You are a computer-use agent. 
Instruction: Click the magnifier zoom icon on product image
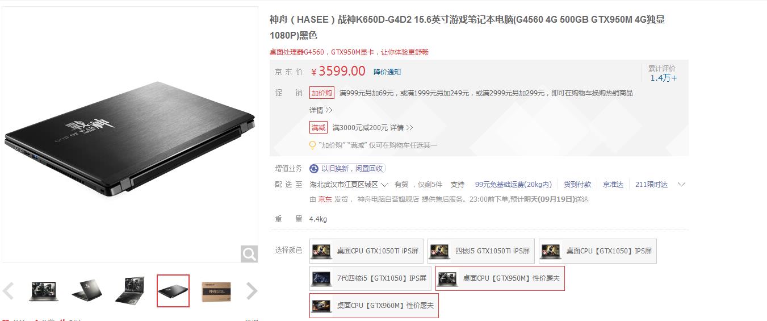click(249, 254)
